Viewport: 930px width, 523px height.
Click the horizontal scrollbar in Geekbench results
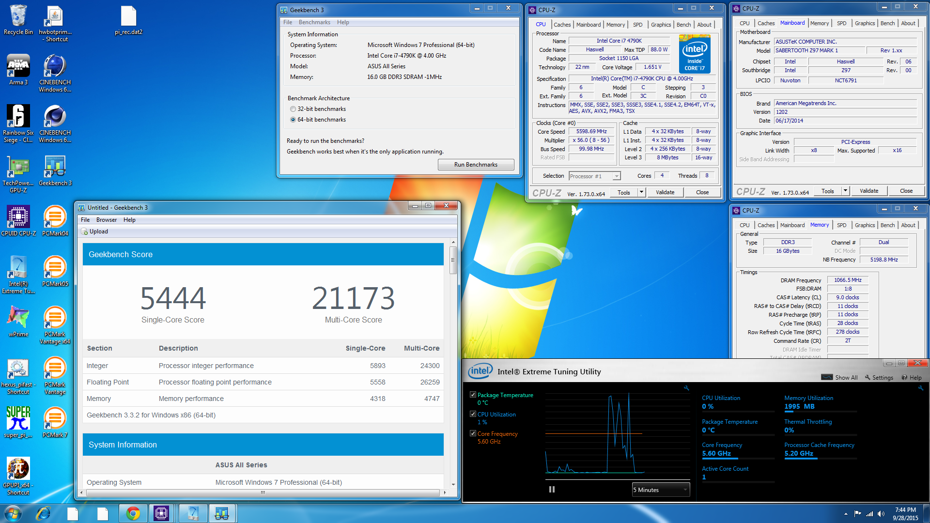pyautogui.click(x=263, y=492)
